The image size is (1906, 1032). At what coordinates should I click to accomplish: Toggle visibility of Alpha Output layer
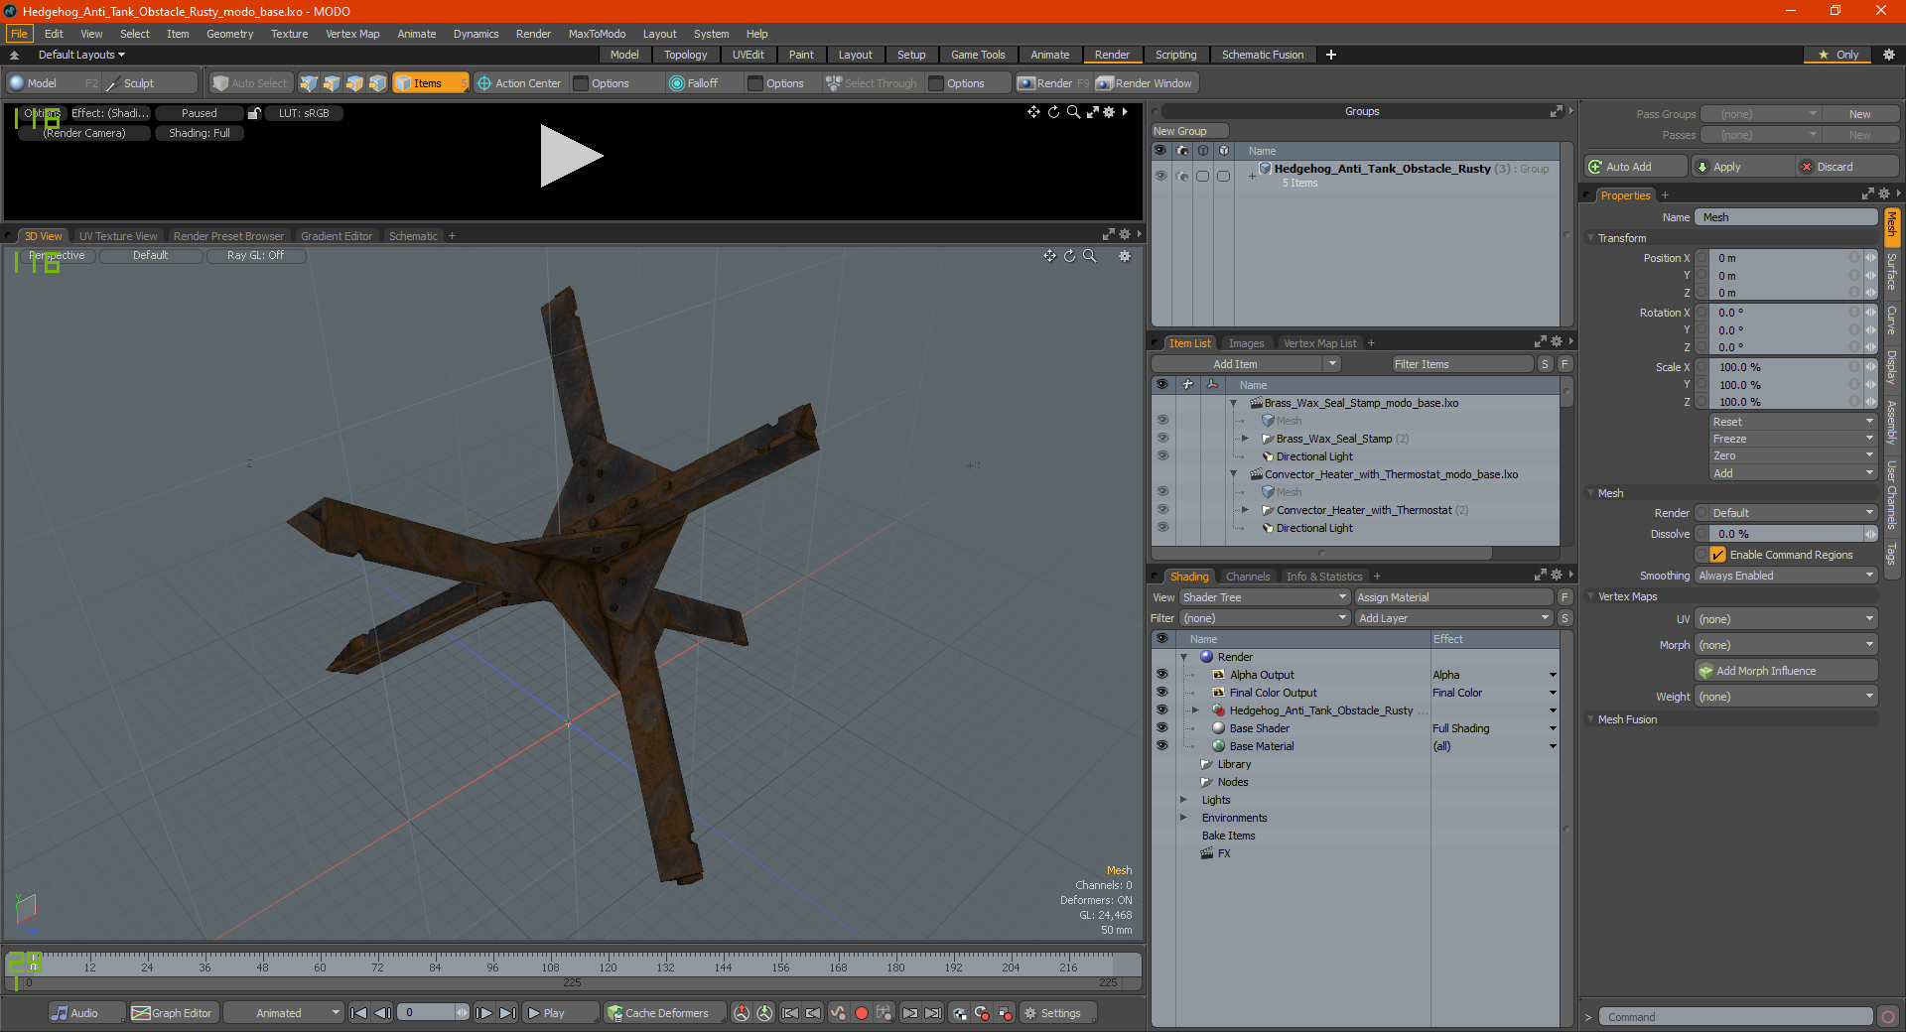pos(1161,675)
